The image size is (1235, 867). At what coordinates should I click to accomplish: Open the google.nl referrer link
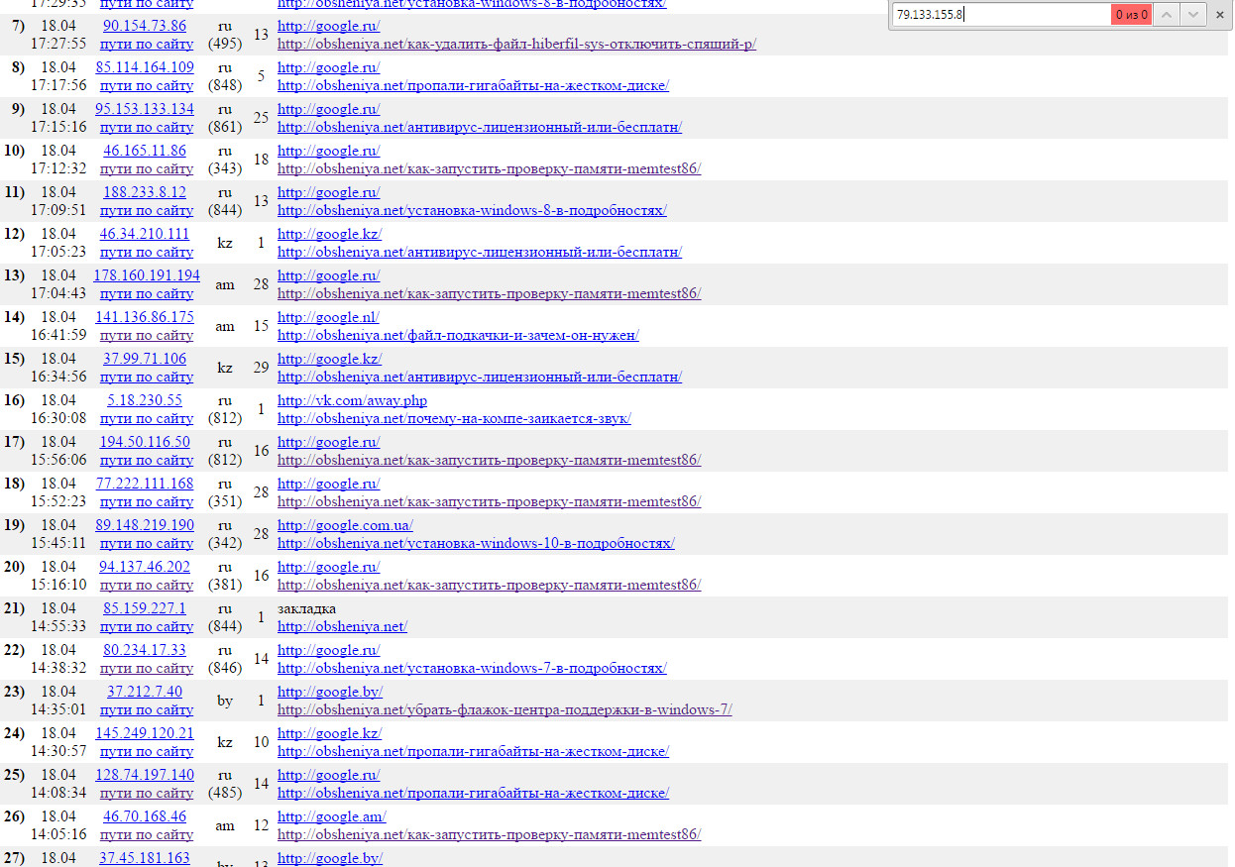tap(328, 317)
